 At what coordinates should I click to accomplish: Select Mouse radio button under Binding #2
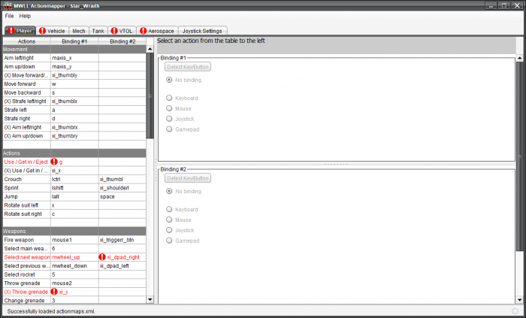170,220
